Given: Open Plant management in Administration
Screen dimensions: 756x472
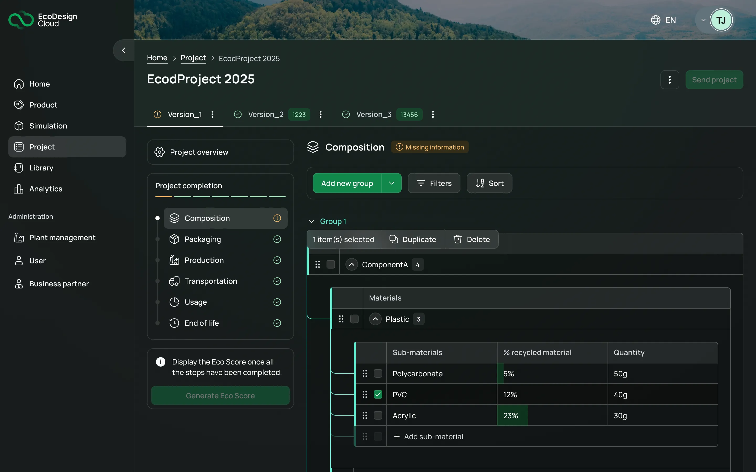Looking at the screenshot, I should pyautogui.click(x=67, y=238).
